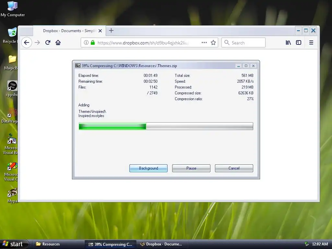Image resolution: width=332 pixels, height=249 pixels.
Task: Toggle the browser sidebar view
Action: pyautogui.click(x=299, y=42)
